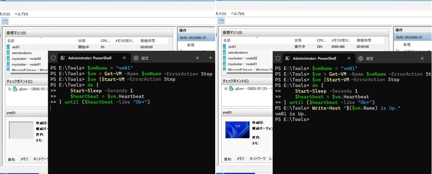Click settings gear icon in the waiting PowerShell window

[x=136, y=58]
